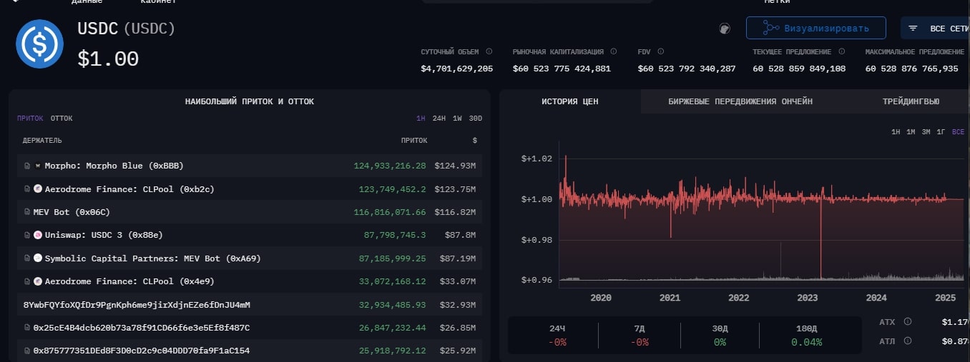Copy address of Aerodrome CLPool (0xb2c)
Screen dimensions: 970x362
(27, 189)
